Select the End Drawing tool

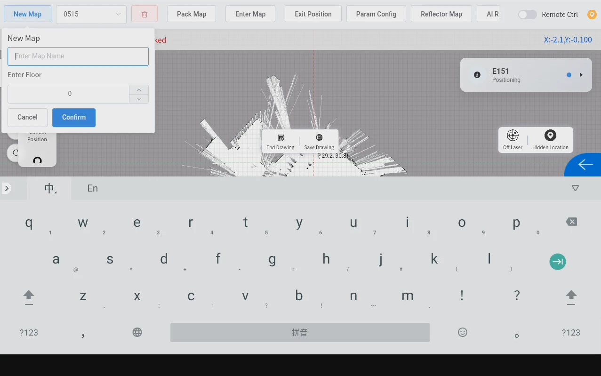[280, 141]
